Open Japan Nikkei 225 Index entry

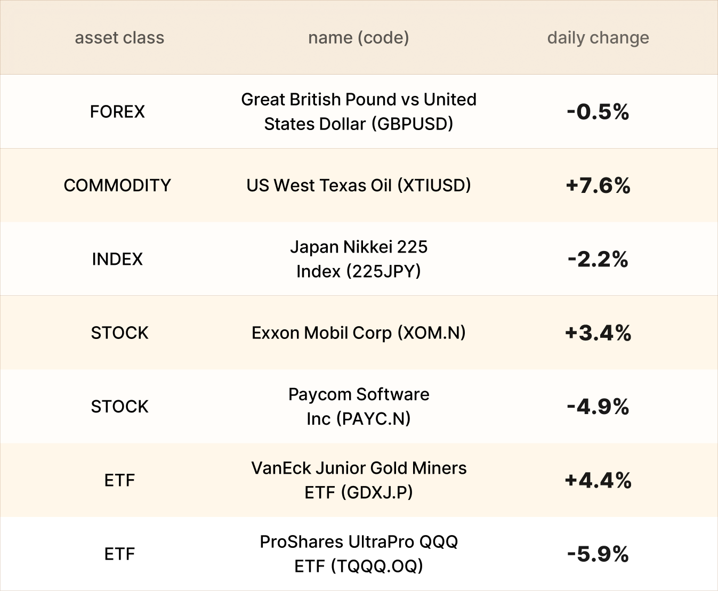pos(358,259)
